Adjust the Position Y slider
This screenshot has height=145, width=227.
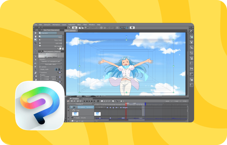[x=46, y=79]
